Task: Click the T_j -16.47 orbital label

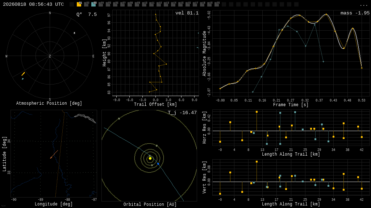Action: point(182,113)
